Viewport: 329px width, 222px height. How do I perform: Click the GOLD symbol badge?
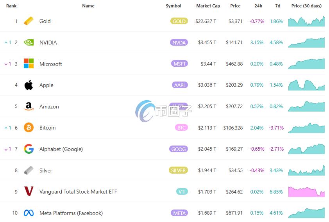click(179, 21)
